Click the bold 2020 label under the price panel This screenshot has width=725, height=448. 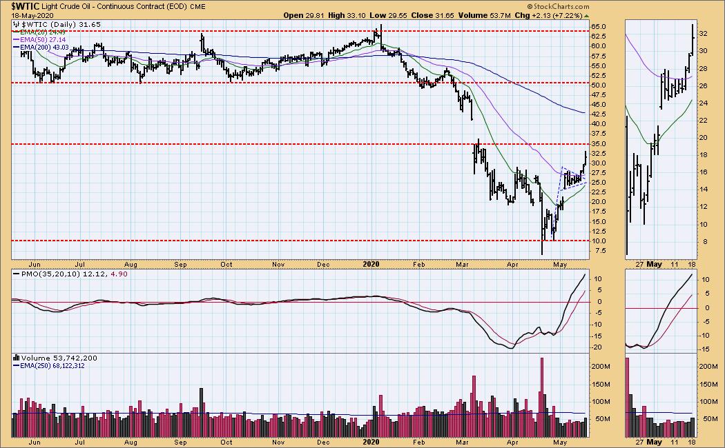[x=371, y=265]
